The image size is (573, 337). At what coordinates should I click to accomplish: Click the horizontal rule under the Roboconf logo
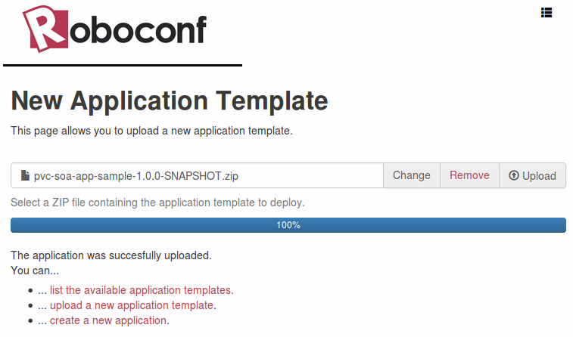[123, 65]
